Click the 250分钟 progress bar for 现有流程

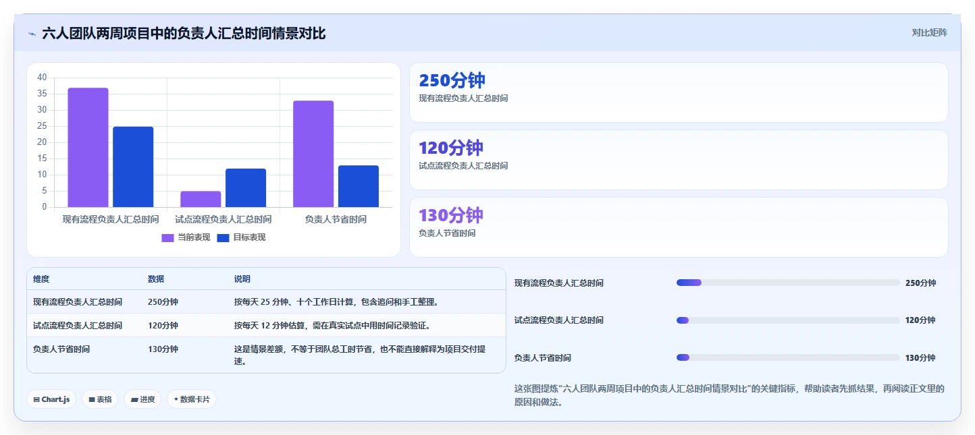click(x=788, y=283)
